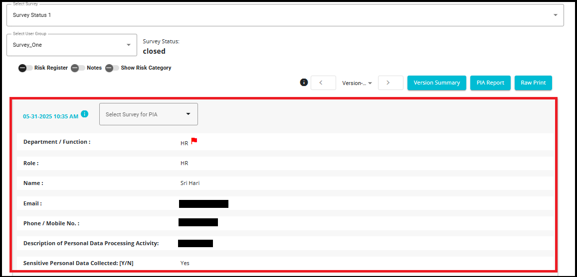
Task: Click the Sensitive Personal Data Yes value
Action: tap(185, 263)
